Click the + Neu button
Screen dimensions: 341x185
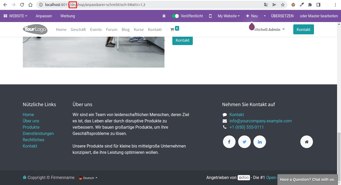click(x=252, y=16)
